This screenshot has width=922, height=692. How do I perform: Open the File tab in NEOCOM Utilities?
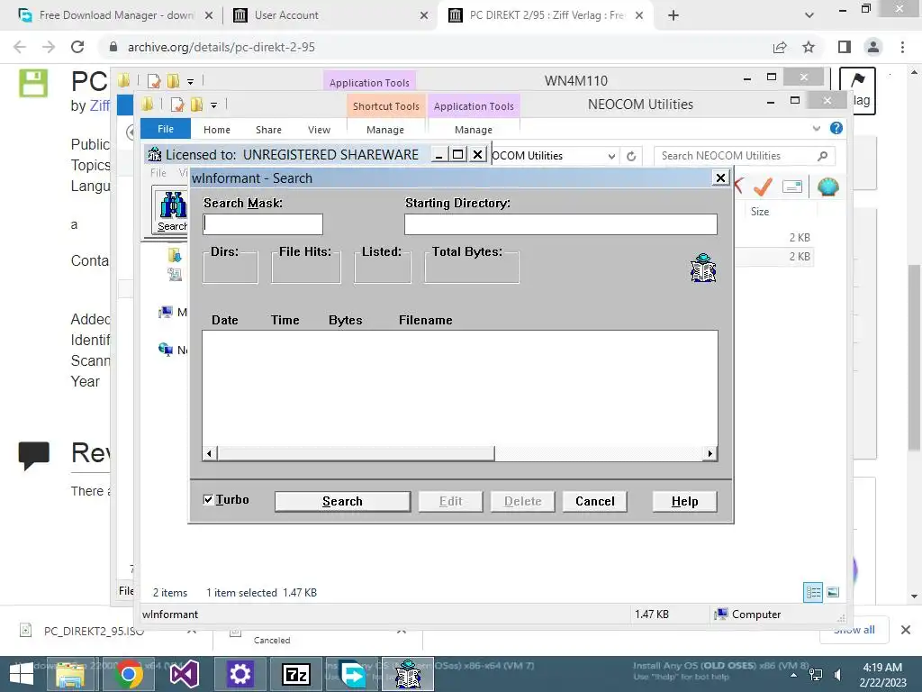(x=166, y=129)
